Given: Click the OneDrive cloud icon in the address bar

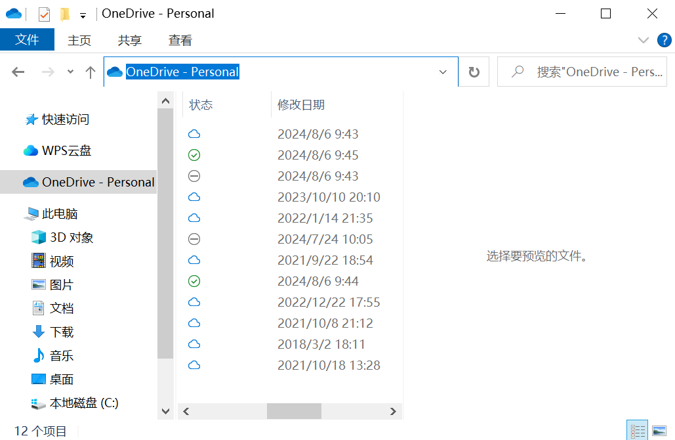Looking at the screenshot, I should 114,72.
